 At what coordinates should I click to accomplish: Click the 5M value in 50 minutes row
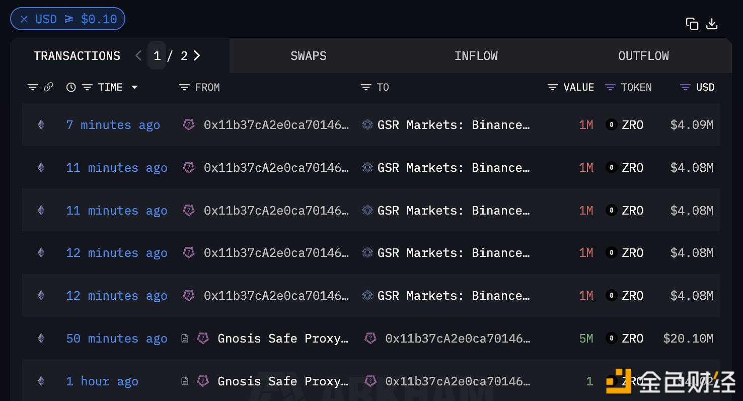586,339
